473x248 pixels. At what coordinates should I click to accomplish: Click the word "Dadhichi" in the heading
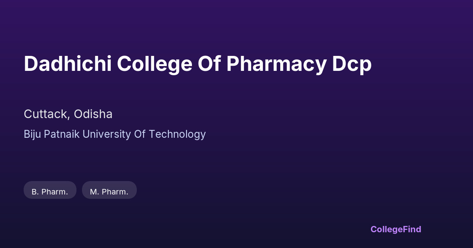[x=67, y=64]
